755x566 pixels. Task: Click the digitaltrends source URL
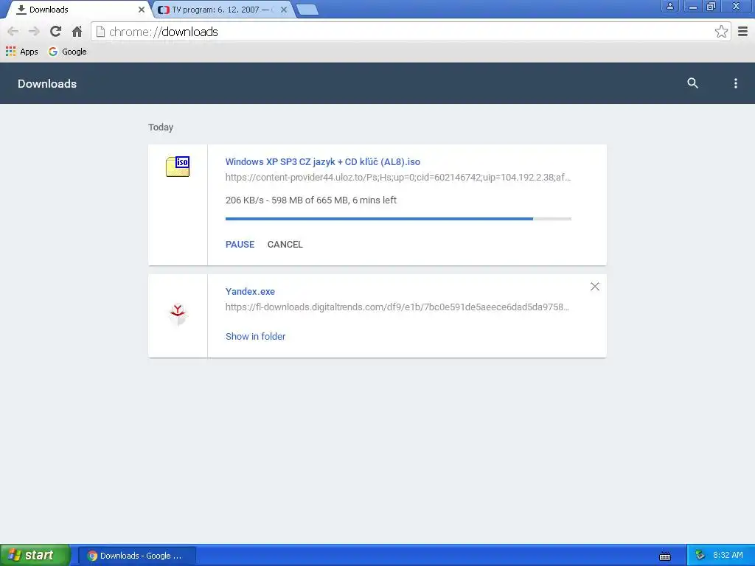click(x=397, y=307)
